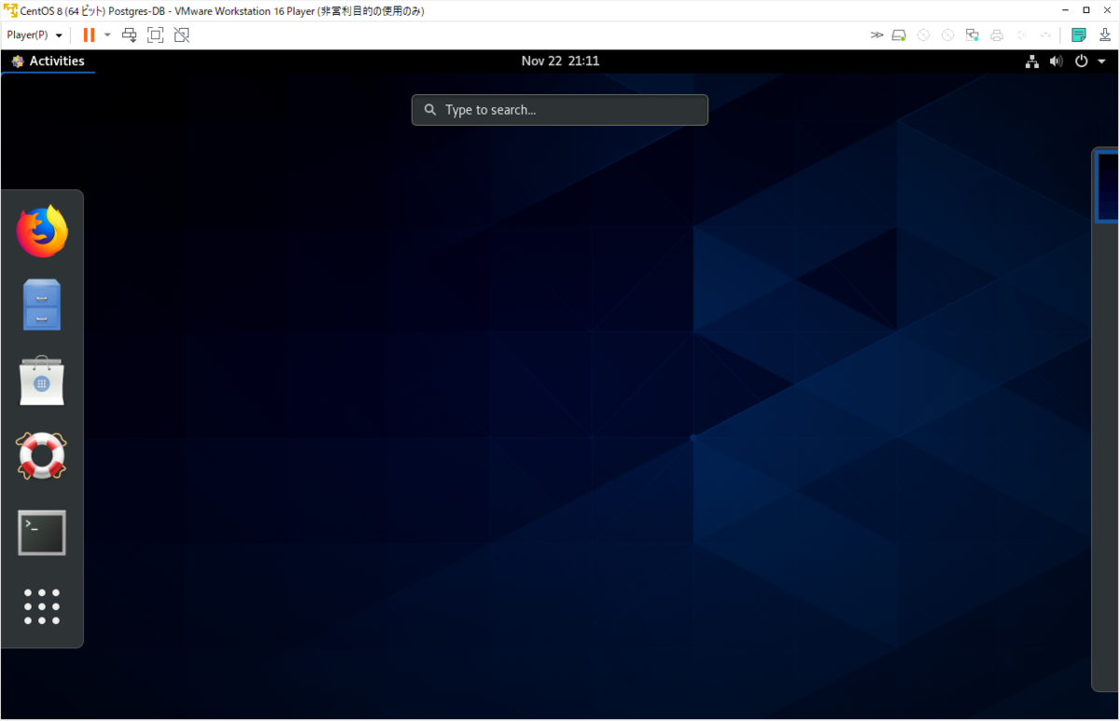The image size is (1120, 721).
Task: Expand the system menu arrow
Action: [1101, 62]
